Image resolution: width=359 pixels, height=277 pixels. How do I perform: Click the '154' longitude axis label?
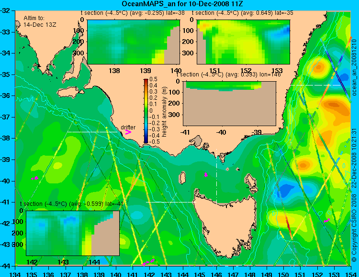coord(351,274)
